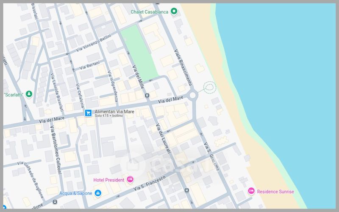Click the Chalet Casablanca green pin icon

click(174, 12)
